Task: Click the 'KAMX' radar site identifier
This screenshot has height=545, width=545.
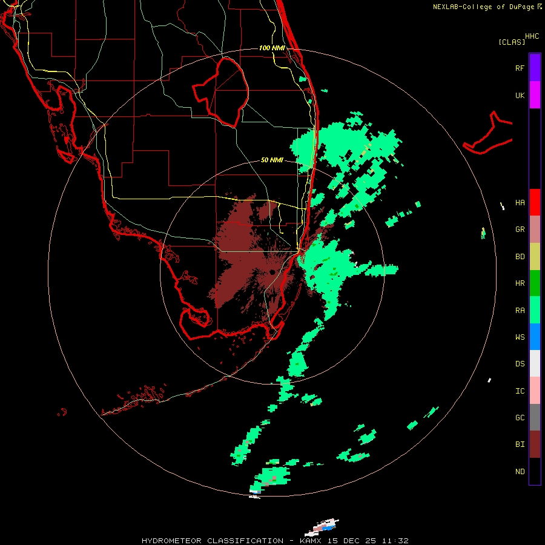Action: 311,541
